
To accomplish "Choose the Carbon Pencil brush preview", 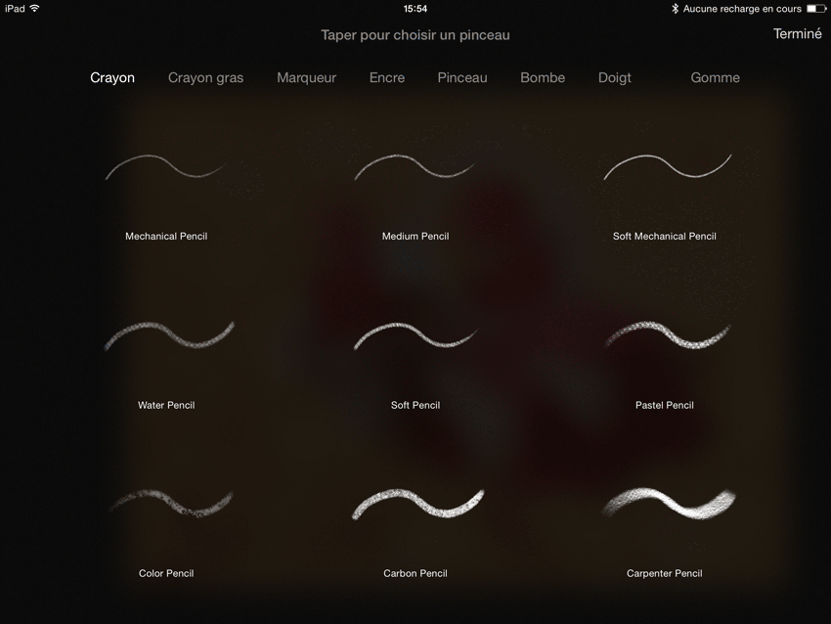I will click(418, 503).
